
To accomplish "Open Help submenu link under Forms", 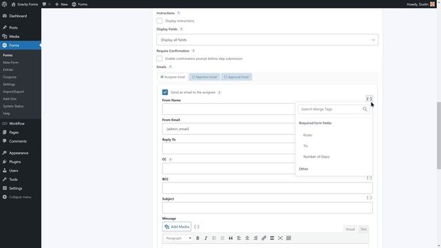I will (6, 114).
